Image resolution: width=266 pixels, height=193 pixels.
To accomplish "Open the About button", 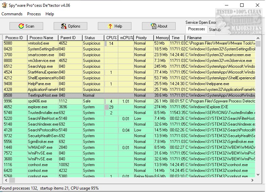I will 159,26.
